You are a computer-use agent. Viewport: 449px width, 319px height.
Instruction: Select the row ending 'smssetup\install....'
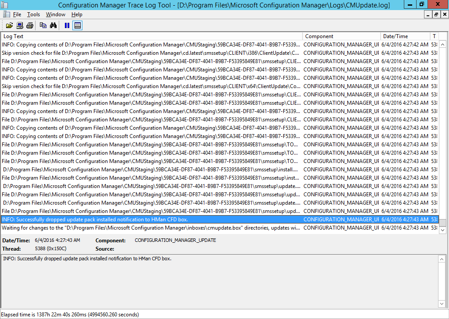(220, 170)
